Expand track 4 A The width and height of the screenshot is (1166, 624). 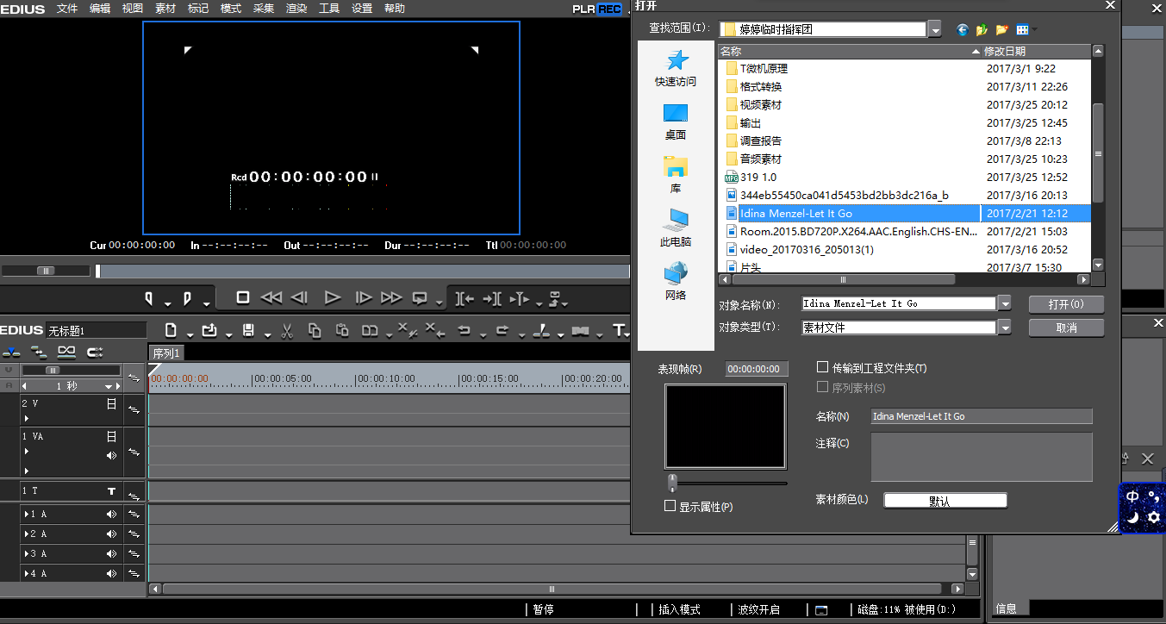click(x=26, y=573)
